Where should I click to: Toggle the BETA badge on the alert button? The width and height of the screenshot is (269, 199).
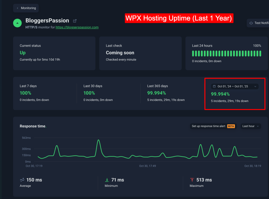(x=231, y=126)
